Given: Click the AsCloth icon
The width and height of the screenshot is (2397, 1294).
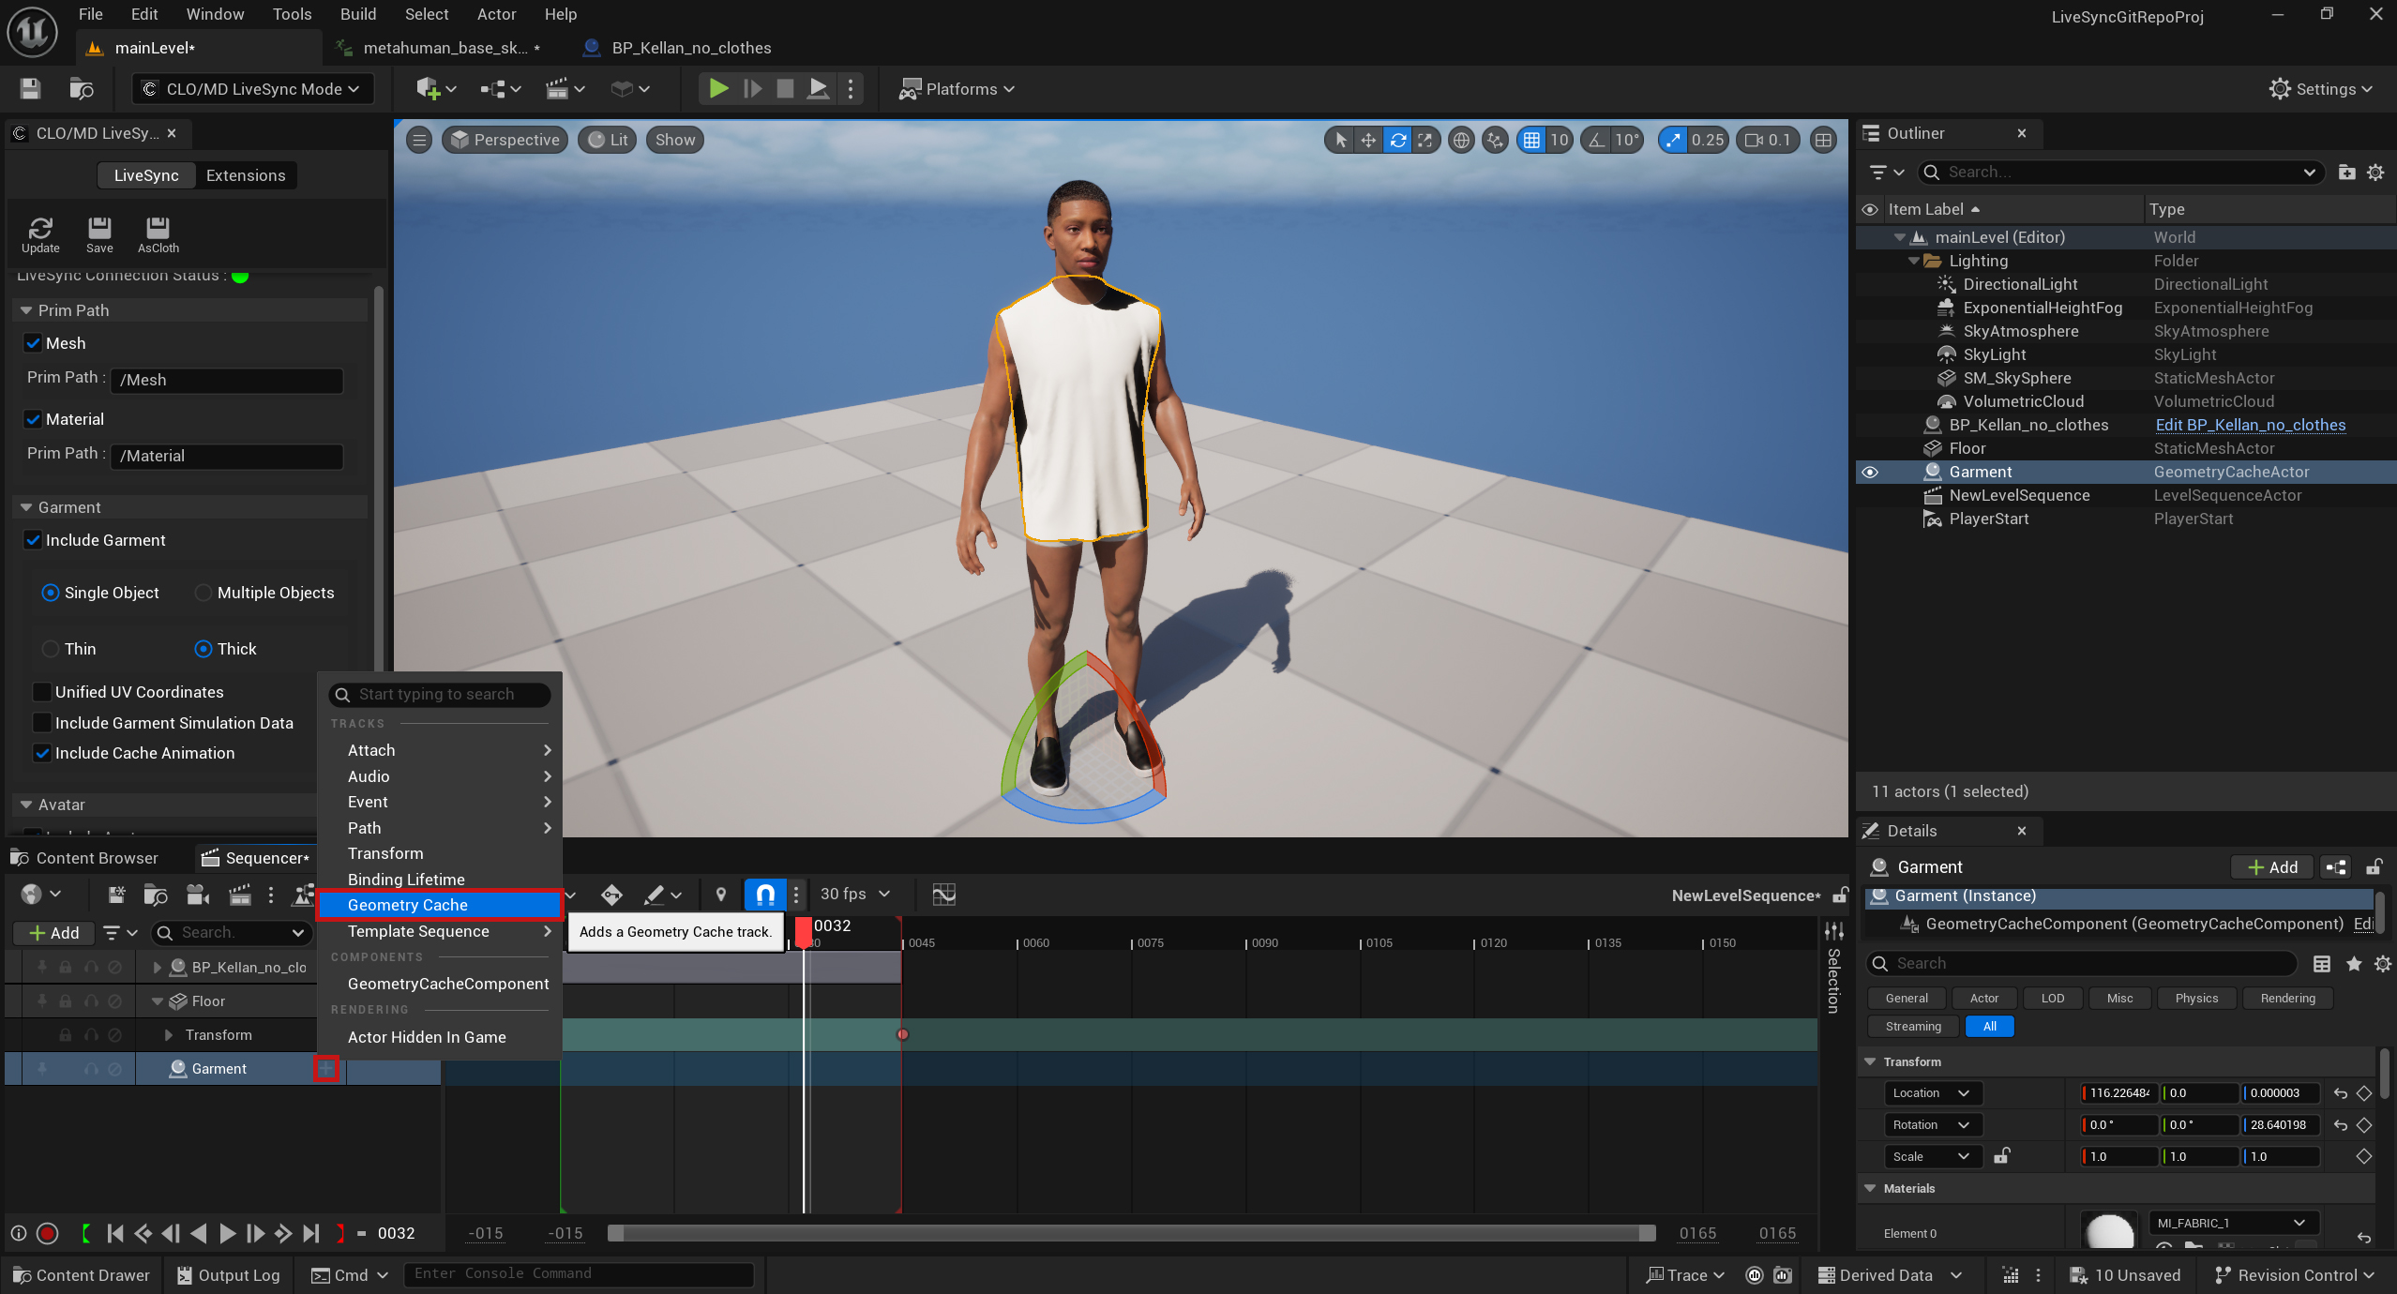Looking at the screenshot, I should [x=158, y=235].
